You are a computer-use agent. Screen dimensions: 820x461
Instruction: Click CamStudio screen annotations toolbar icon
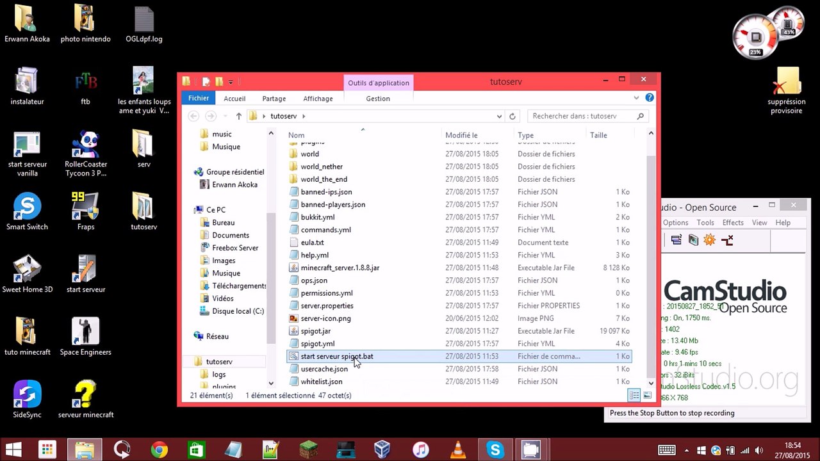pyautogui.click(x=693, y=240)
